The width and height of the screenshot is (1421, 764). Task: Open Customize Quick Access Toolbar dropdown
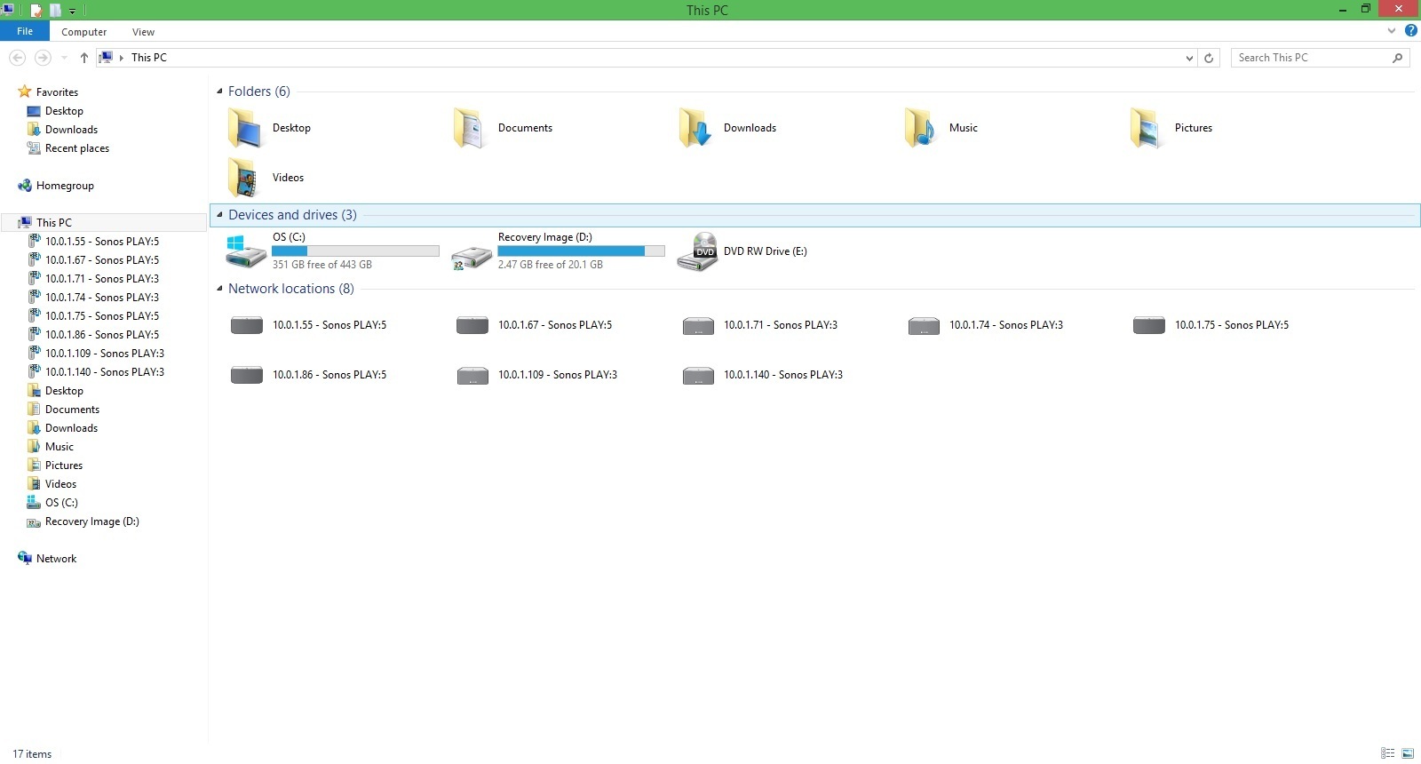pyautogui.click(x=73, y=12)
